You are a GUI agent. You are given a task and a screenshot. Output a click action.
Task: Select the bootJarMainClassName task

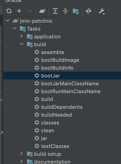[x=62, y=83]
